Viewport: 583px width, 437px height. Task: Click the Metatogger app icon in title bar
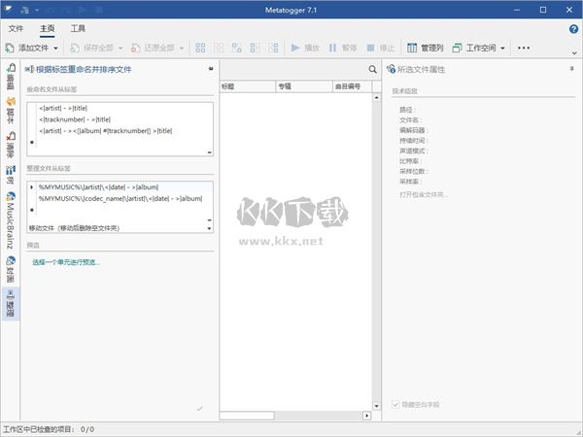pos(7,10)
